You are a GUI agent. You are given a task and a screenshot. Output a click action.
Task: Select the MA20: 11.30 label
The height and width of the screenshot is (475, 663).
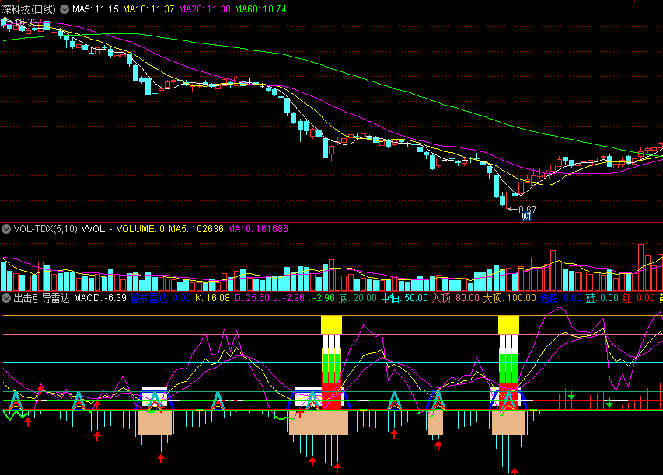pyautogui.click(x=204, y=9)
